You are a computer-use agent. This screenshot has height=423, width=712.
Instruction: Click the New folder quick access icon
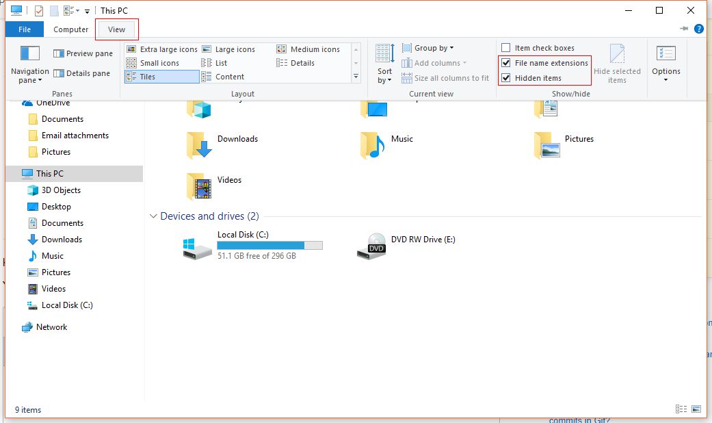click(x=54, y=10)
